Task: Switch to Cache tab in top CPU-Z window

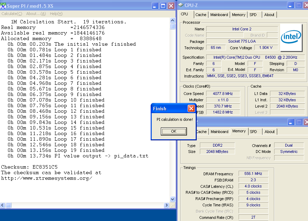Action: [x=201, y=15]
